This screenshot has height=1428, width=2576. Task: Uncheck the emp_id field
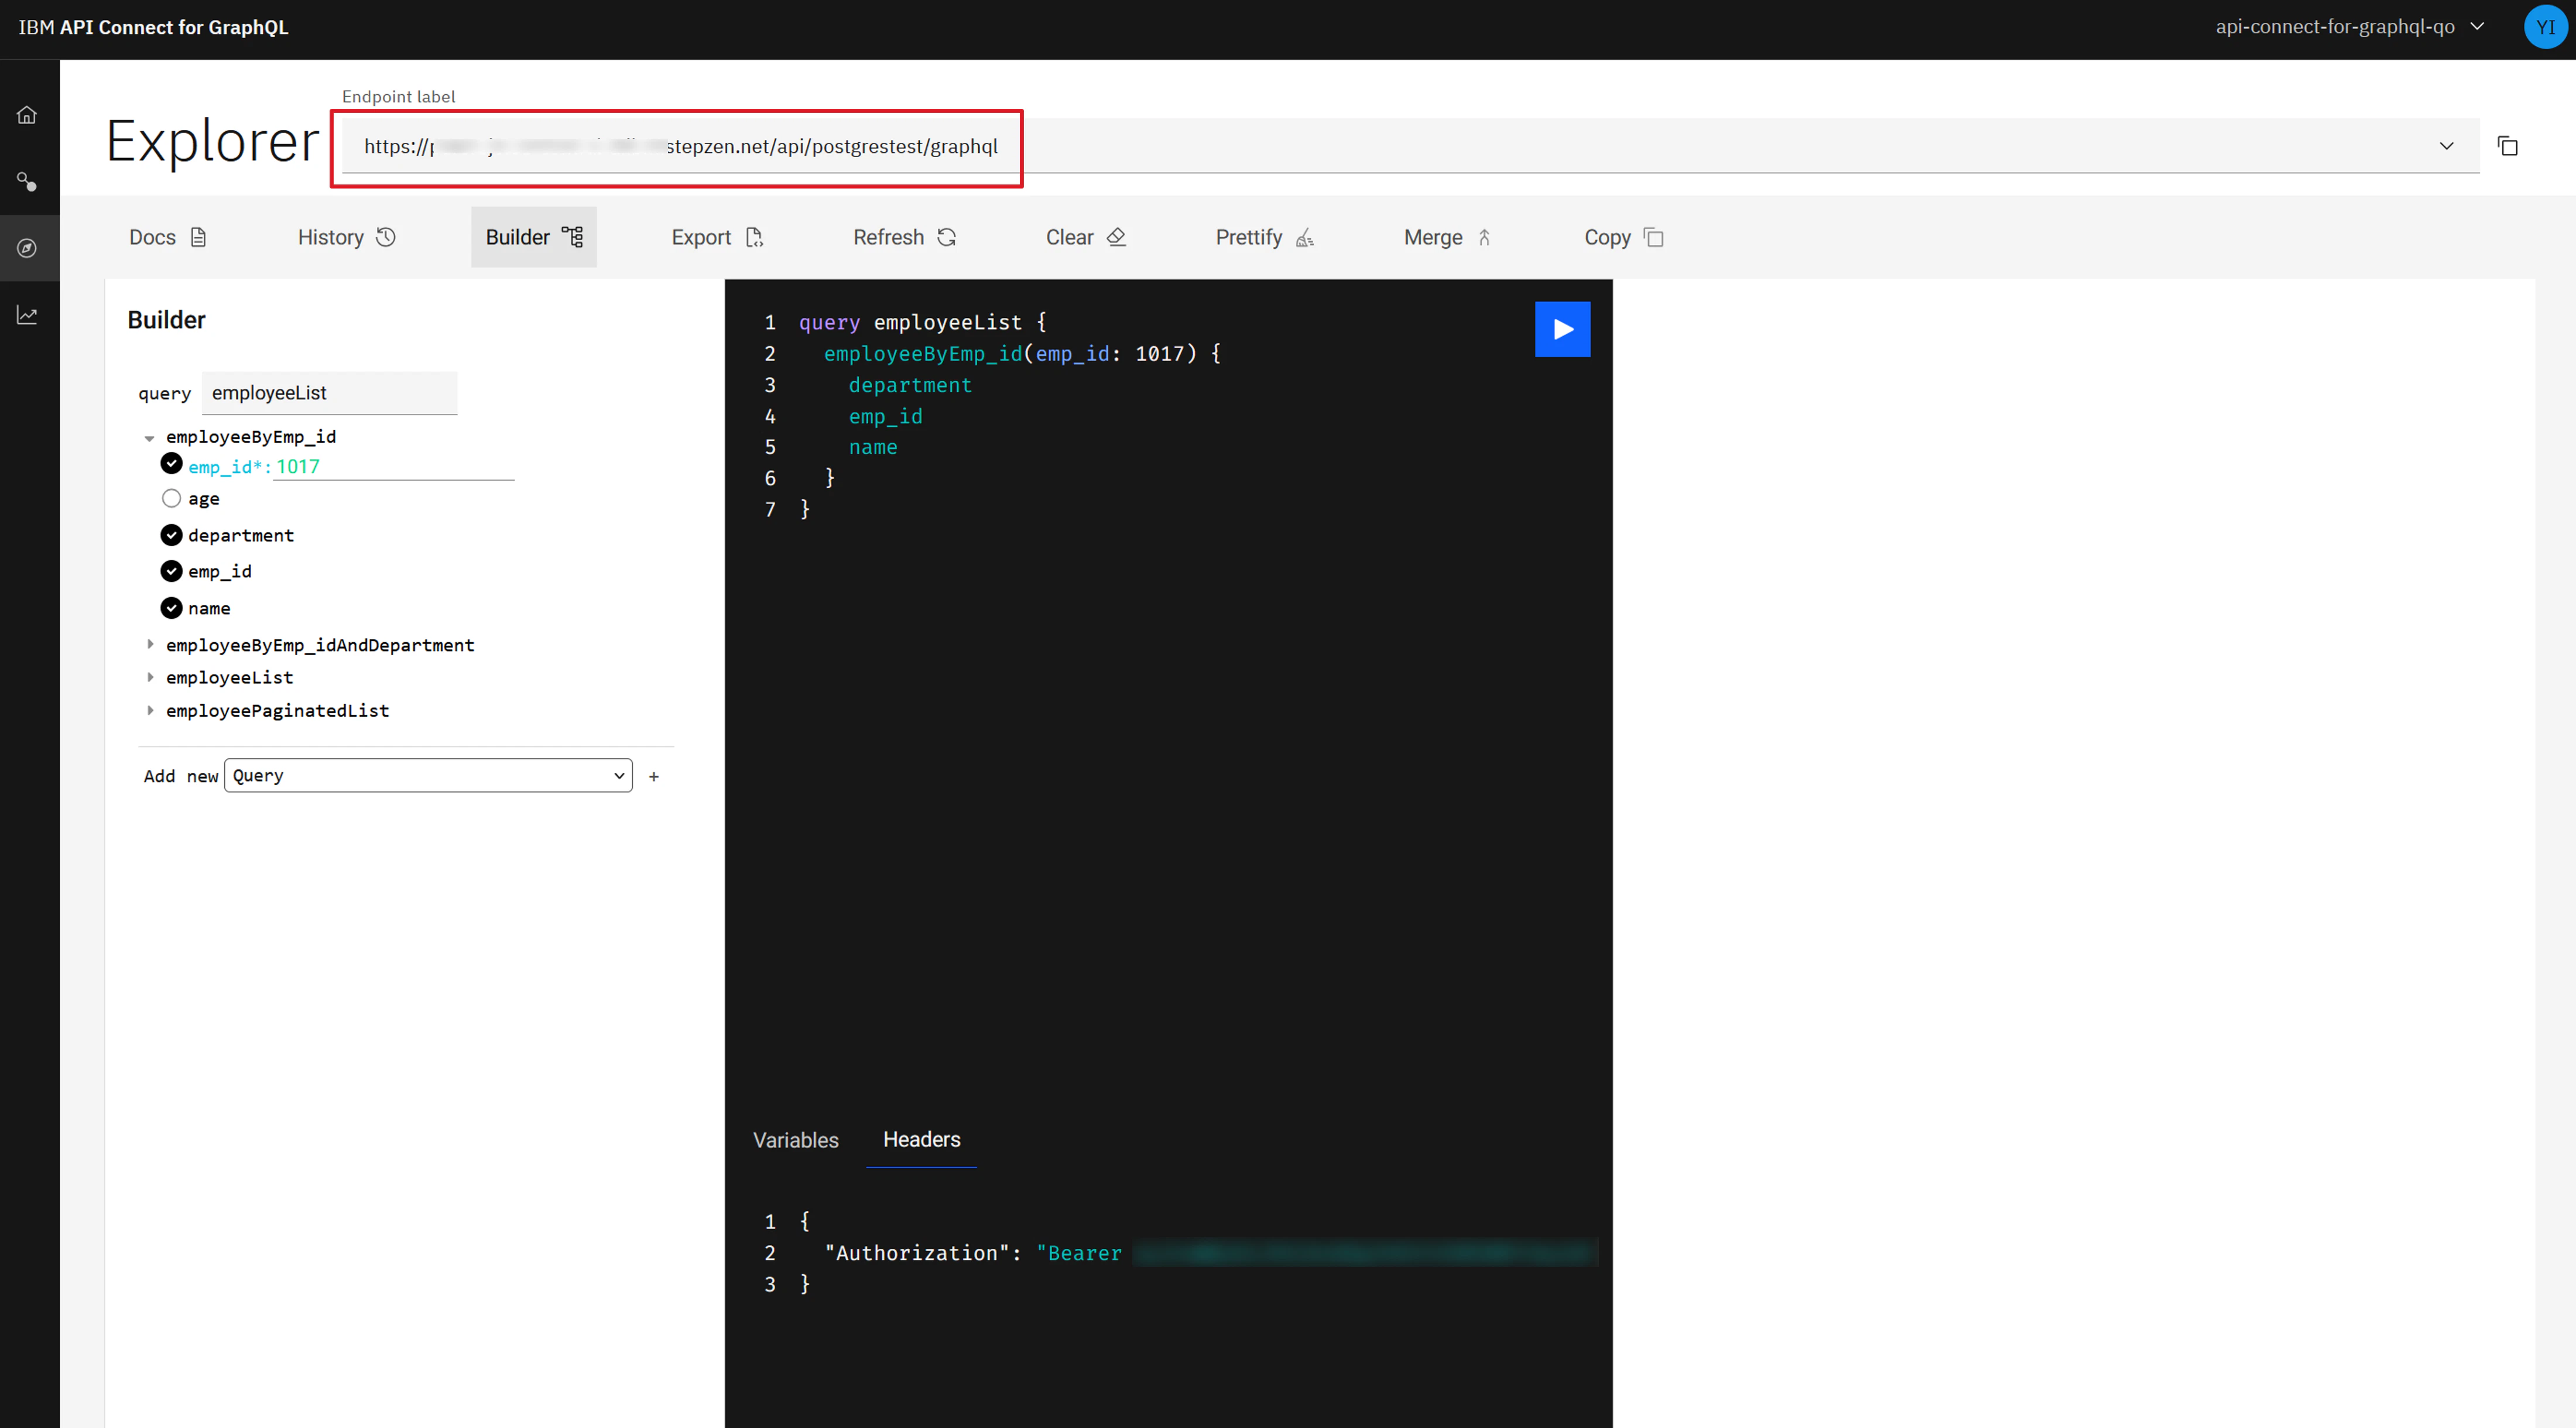pos(171,571)
